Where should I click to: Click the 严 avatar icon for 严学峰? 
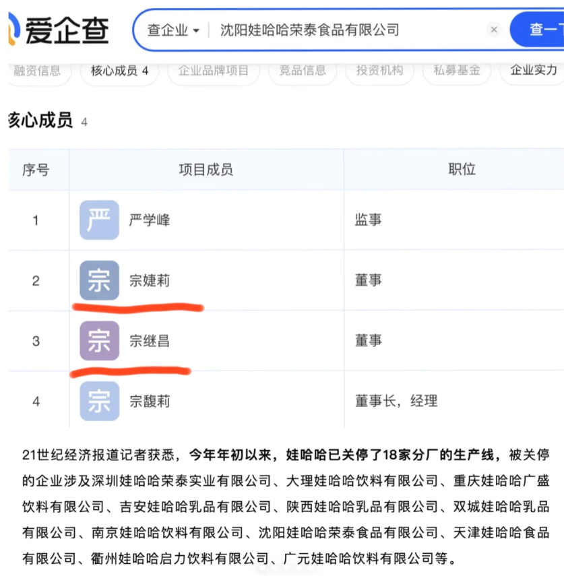(99, 220)
